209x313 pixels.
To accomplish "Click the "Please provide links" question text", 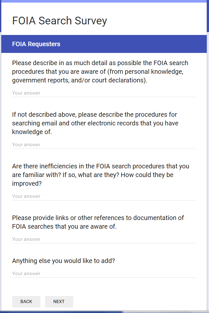I will (98, 222).
